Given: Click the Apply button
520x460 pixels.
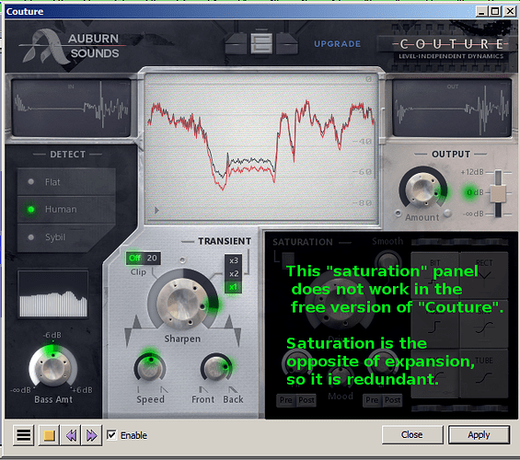Looking at the screenshot, I should click(x=479, y=434).
